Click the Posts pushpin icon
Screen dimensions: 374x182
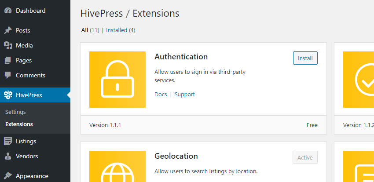point(8,30)
